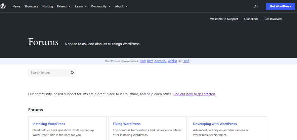The height and width of the screenshot is (140, 297).
Task: Open the Fixing WordPress forum
Action: (x=127, y=124)
